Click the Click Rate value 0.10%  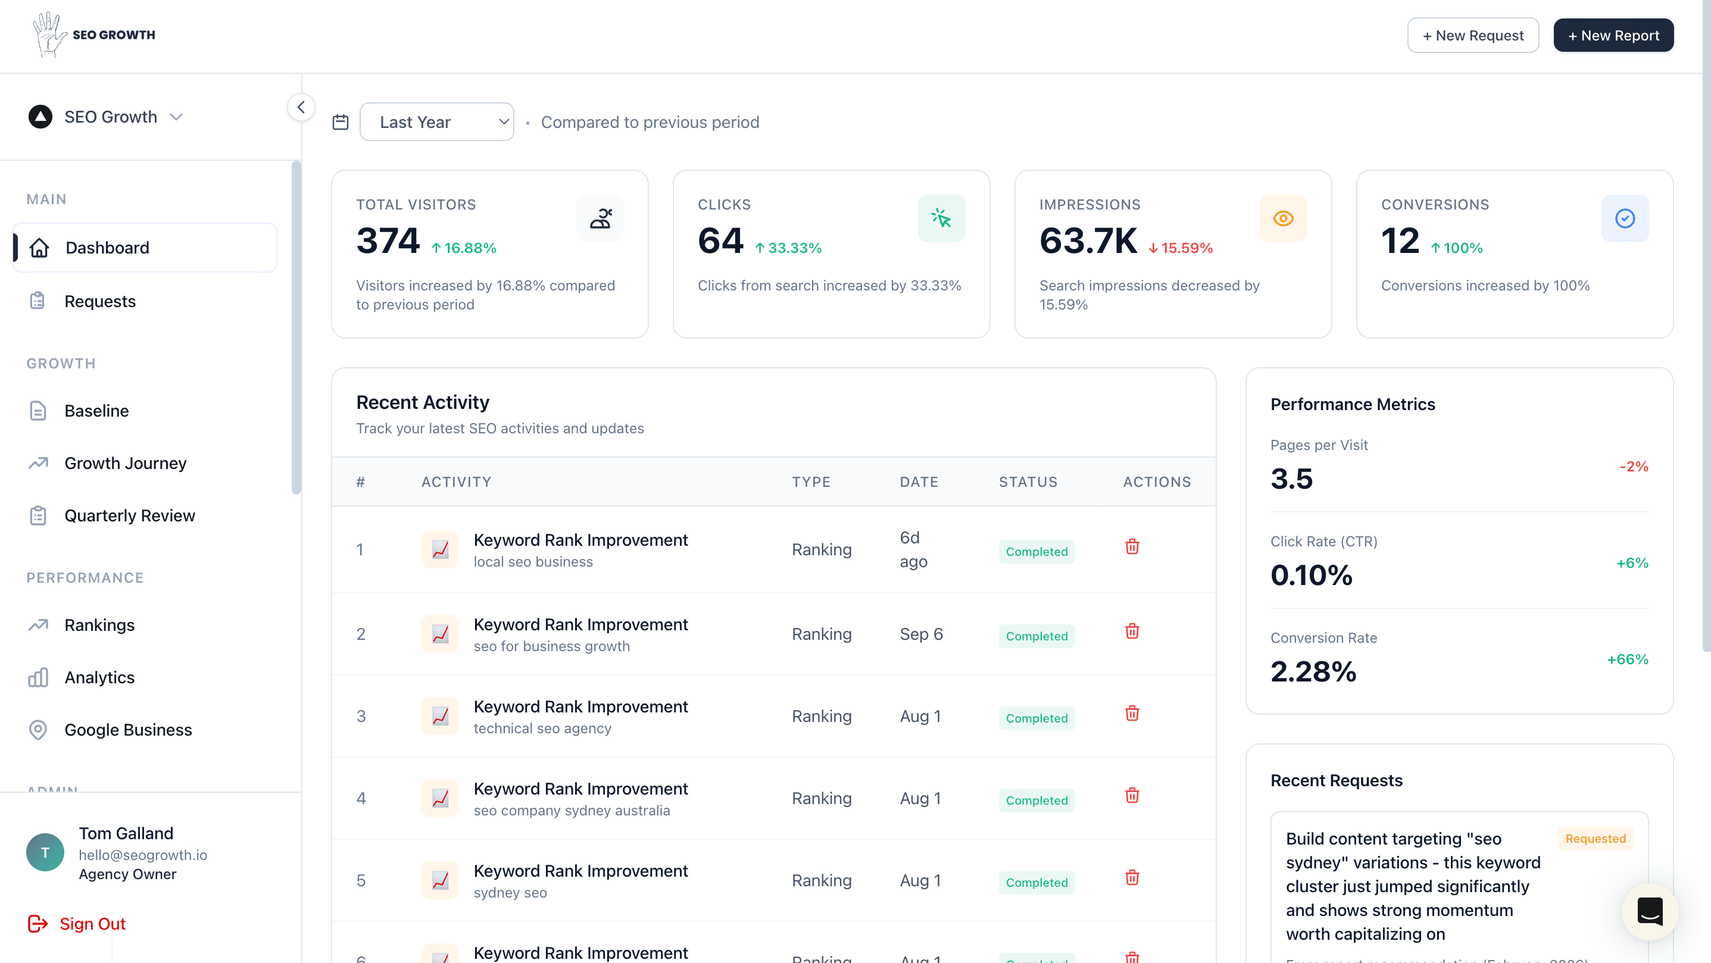[1311, 575]
